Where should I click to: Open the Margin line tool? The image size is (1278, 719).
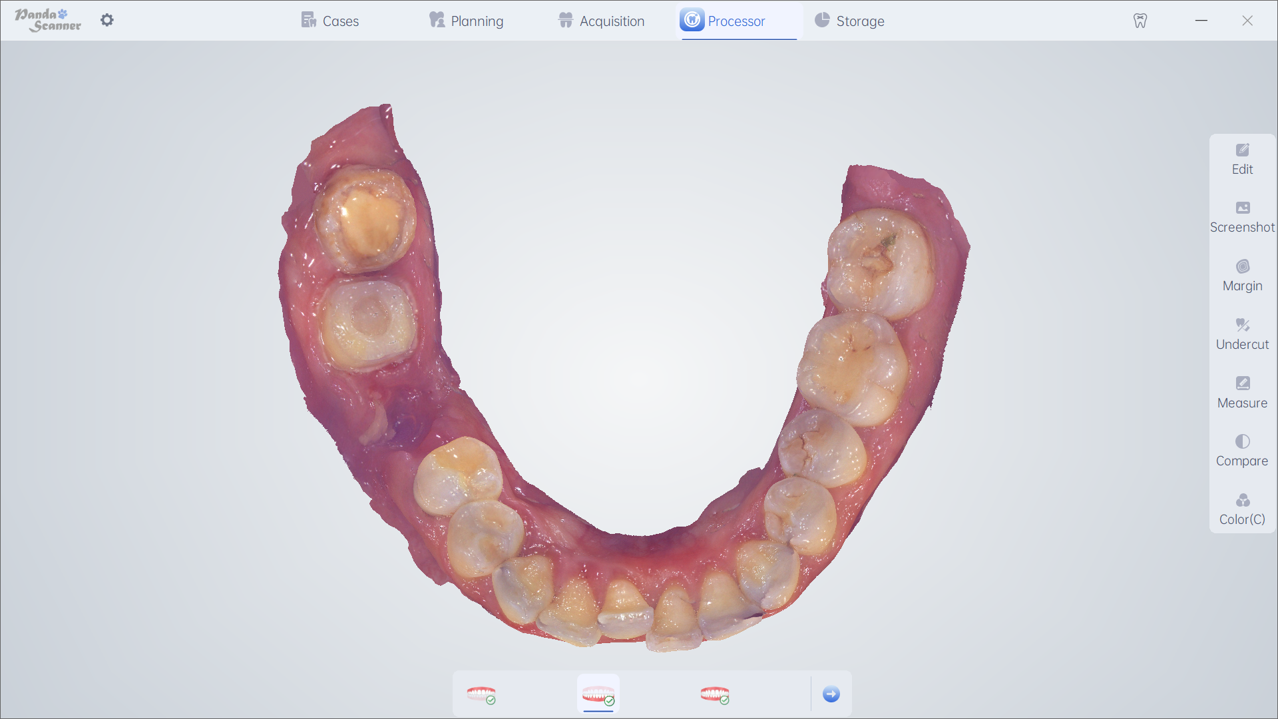(1242, 276)
